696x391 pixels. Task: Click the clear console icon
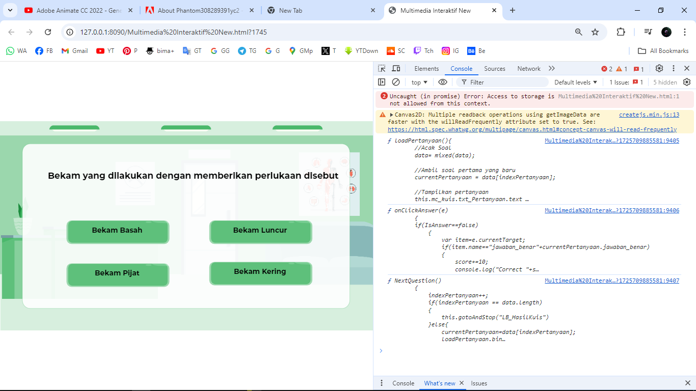coord(395,82)
